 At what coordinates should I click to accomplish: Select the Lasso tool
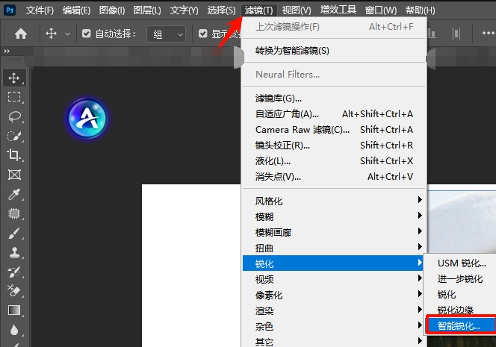(x=14, y=116)
